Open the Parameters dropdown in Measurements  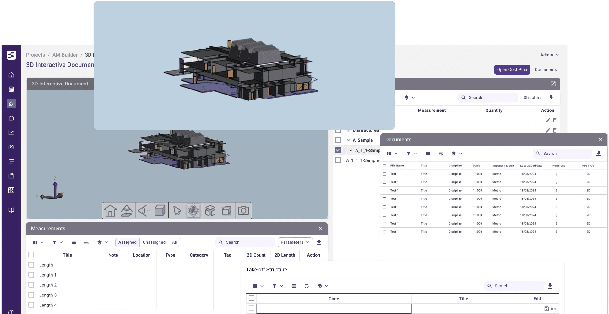point(295,242)
